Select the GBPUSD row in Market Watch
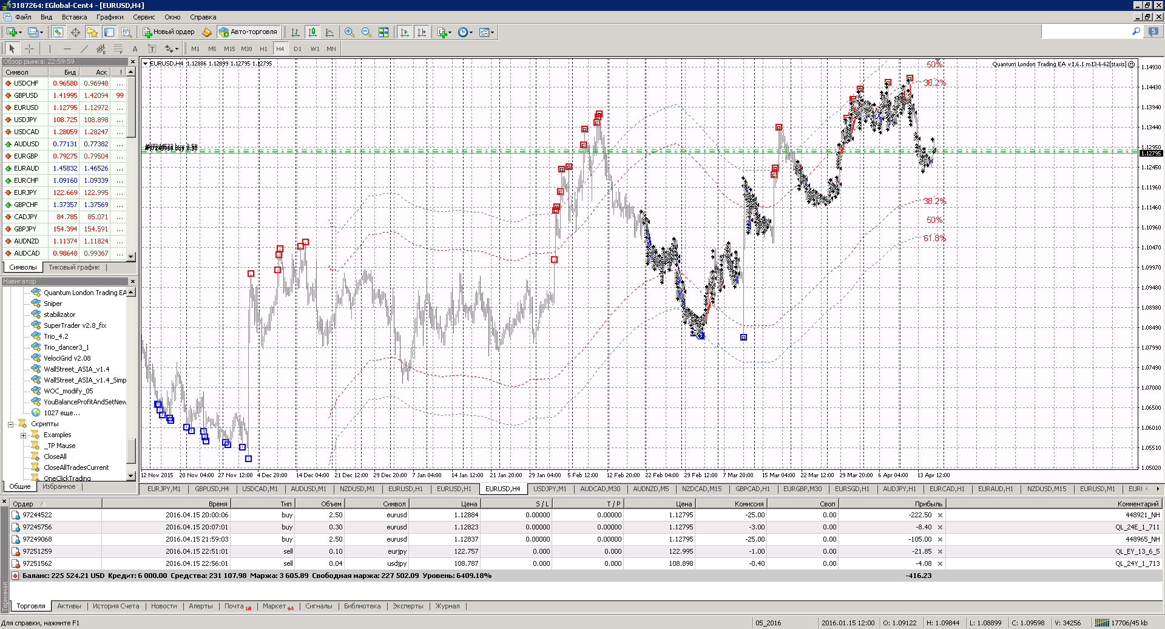 [x=64, y=95]
